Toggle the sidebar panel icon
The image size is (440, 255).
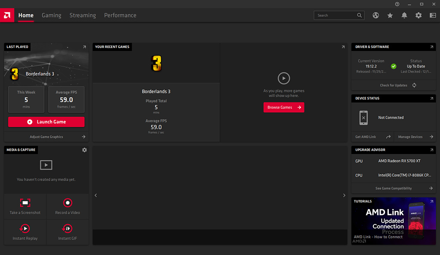pyautogui.click(x=433, y=15)
